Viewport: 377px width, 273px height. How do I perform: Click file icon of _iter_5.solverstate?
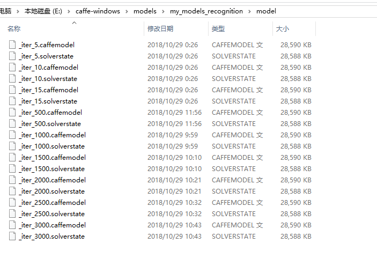point(12,56)
